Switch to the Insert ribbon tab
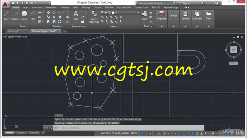Image resolution: width=247 pixels, height=138 pixels. point(25,8)
